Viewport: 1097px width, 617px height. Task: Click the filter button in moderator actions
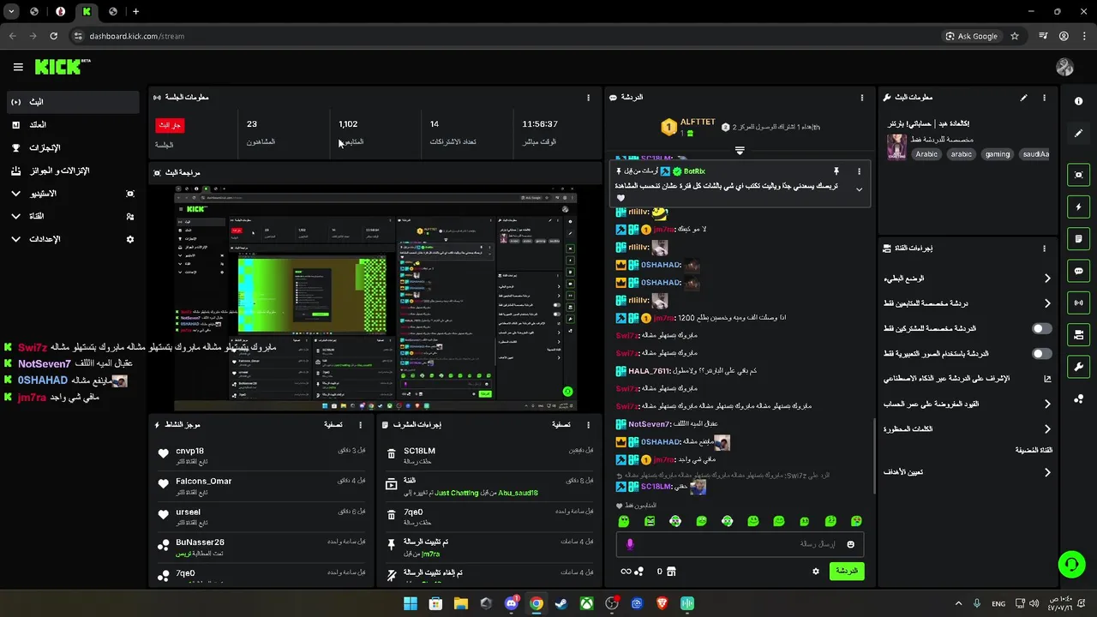click(x=561, y=425)
